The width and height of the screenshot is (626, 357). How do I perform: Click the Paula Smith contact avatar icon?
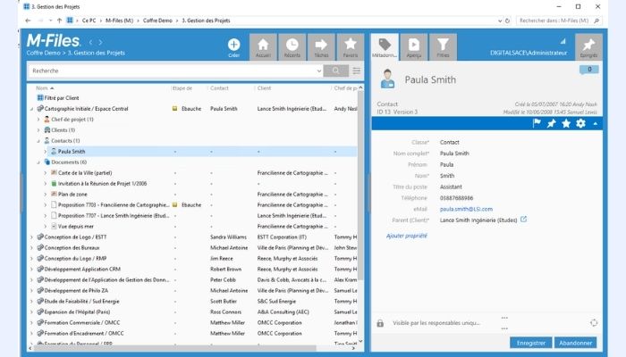point(387,79)
